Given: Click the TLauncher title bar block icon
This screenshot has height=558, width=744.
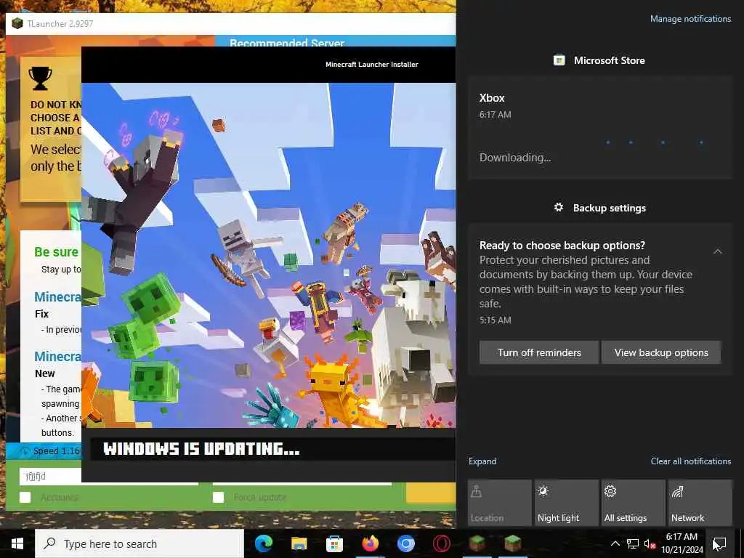Looking at the screenshot, I should pos(17,23).
